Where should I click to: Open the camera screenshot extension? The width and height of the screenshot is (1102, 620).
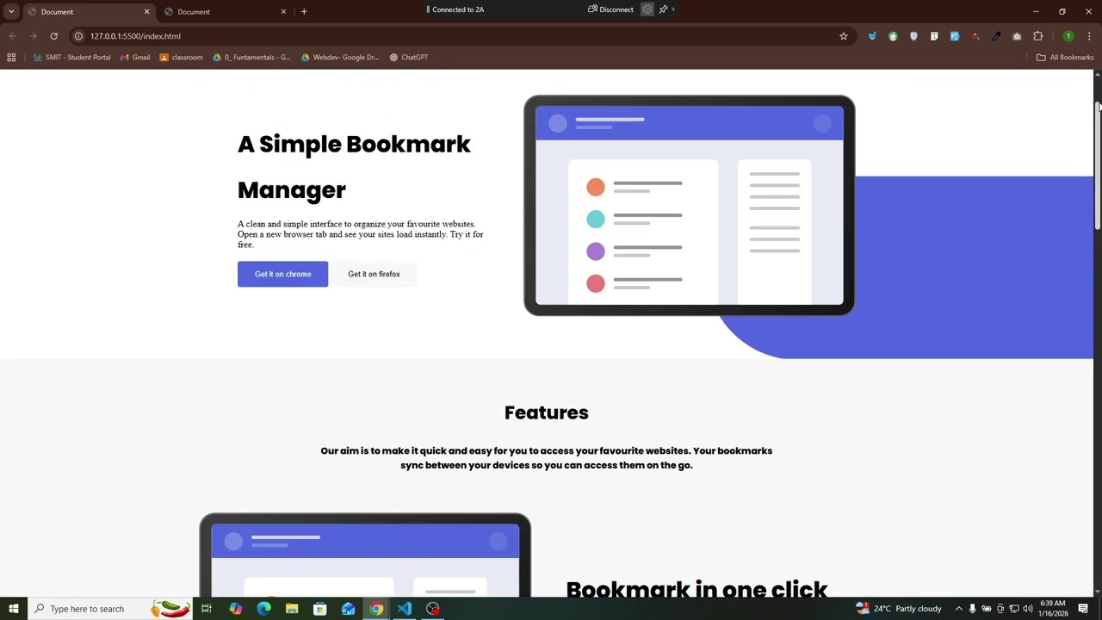click(1017, 36)
